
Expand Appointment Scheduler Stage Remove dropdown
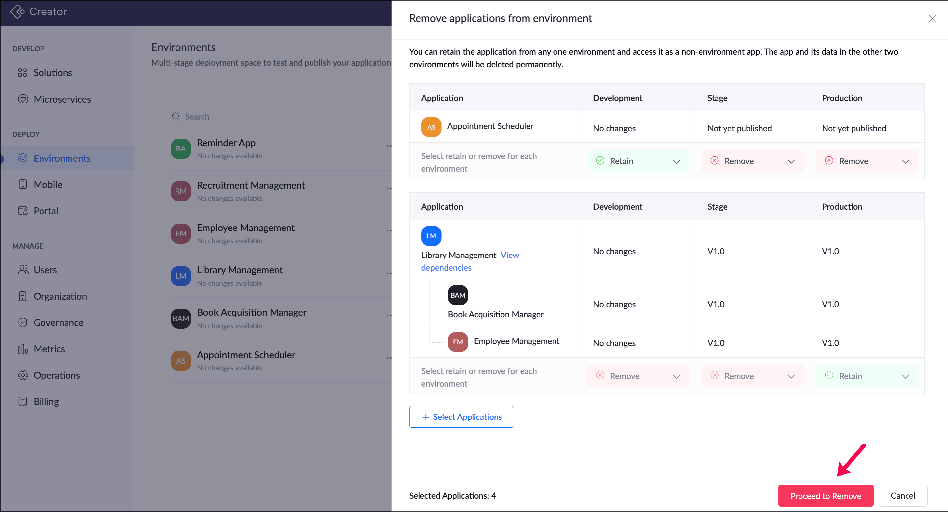(752, 161)
